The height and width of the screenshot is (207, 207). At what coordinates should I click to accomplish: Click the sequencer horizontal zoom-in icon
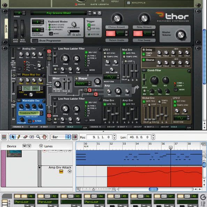point(78,189)
